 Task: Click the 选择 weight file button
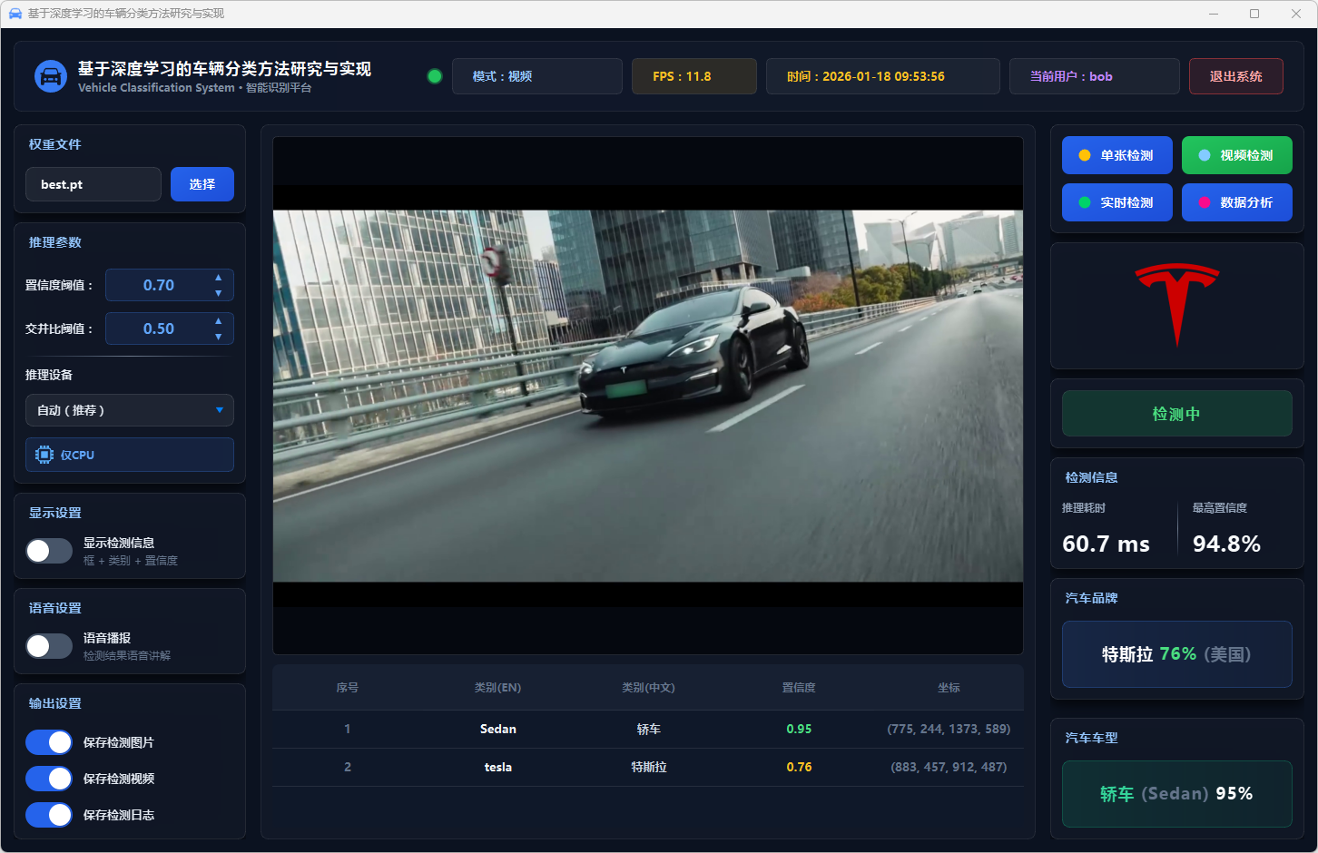pos(202,184)
